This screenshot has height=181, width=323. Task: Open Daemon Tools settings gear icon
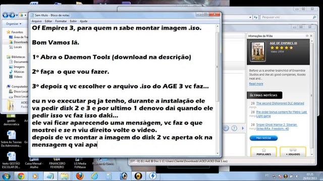coord(226,128)
